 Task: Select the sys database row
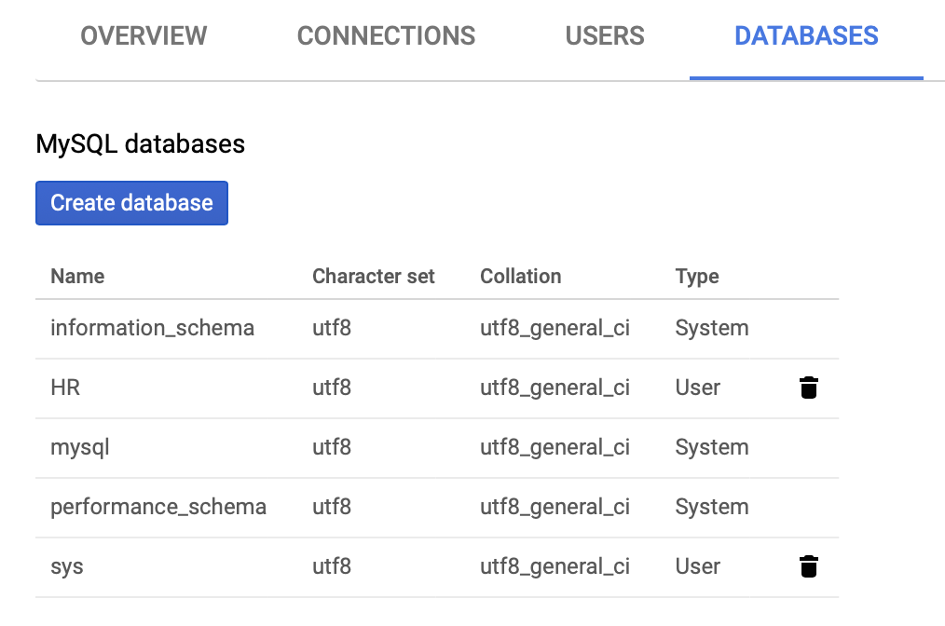[x=66, y=566]
